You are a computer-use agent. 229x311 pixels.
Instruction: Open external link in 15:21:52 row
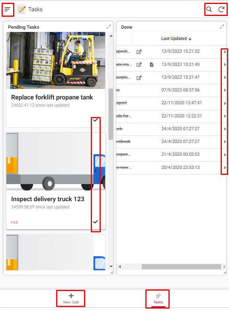pyautogui.click(x=139, y=52)
